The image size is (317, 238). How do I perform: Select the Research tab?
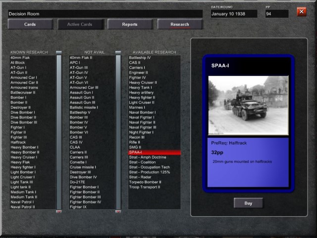point(180,24)
